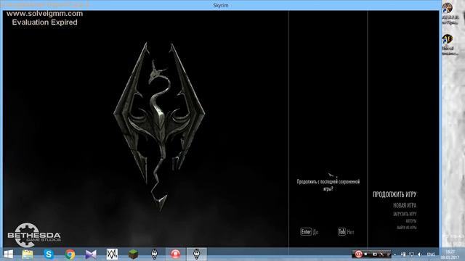
Task: Open Google Chrome from the taskbar
Action: coord(70,254)
